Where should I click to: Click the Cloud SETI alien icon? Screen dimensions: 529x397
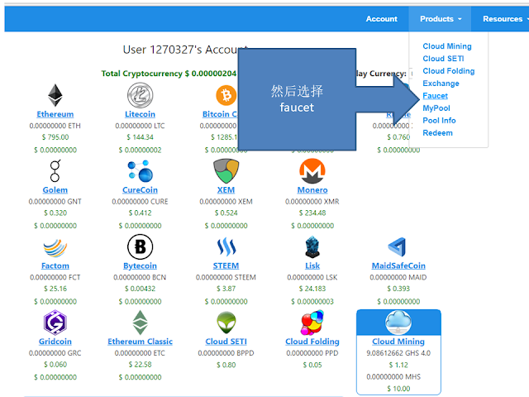click(226, 323)
